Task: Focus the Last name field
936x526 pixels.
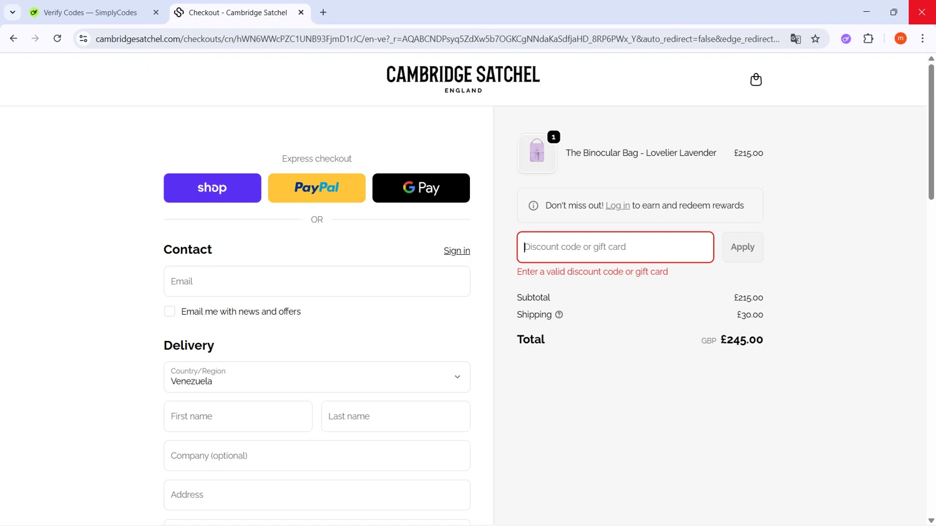Action: point(396,416)
